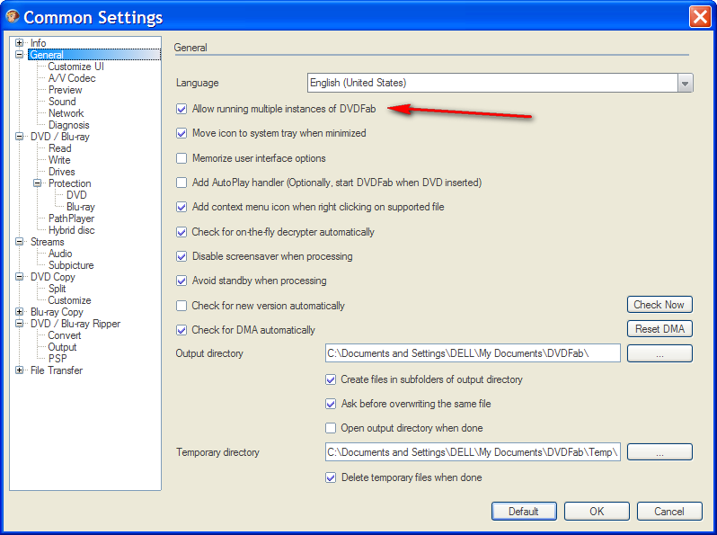Image resolution: width=717 pixels, height=535 pixels.
Task: Click the Reset DMA button
Action: click(659, 329)
